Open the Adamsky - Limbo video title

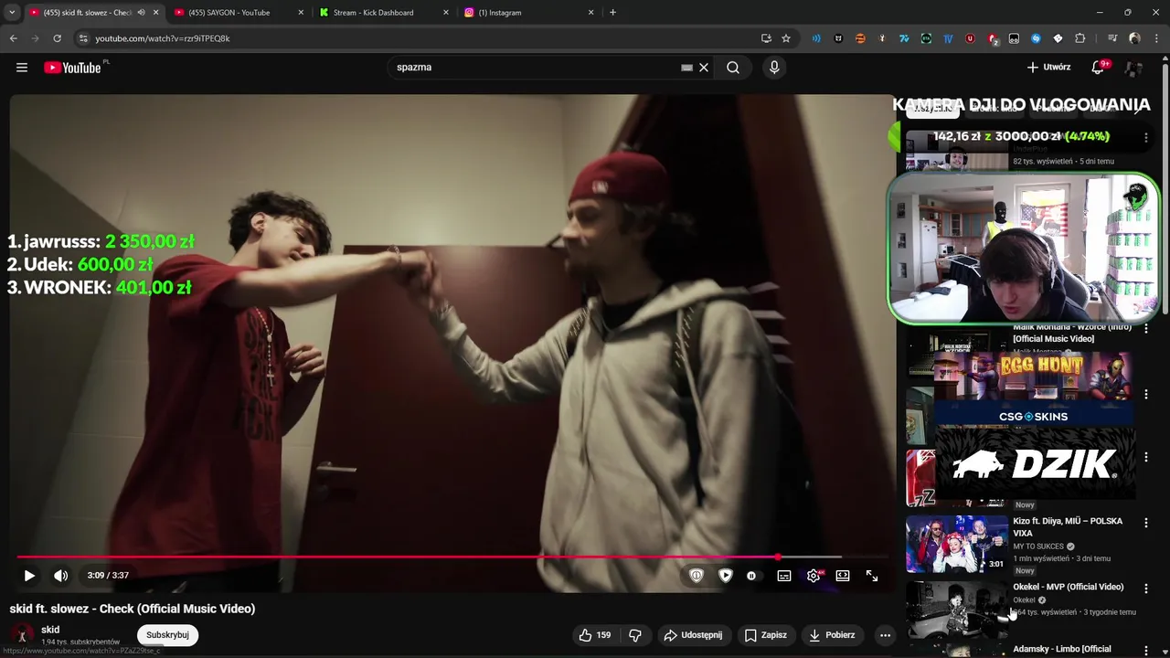click(x=1061, y=650)
